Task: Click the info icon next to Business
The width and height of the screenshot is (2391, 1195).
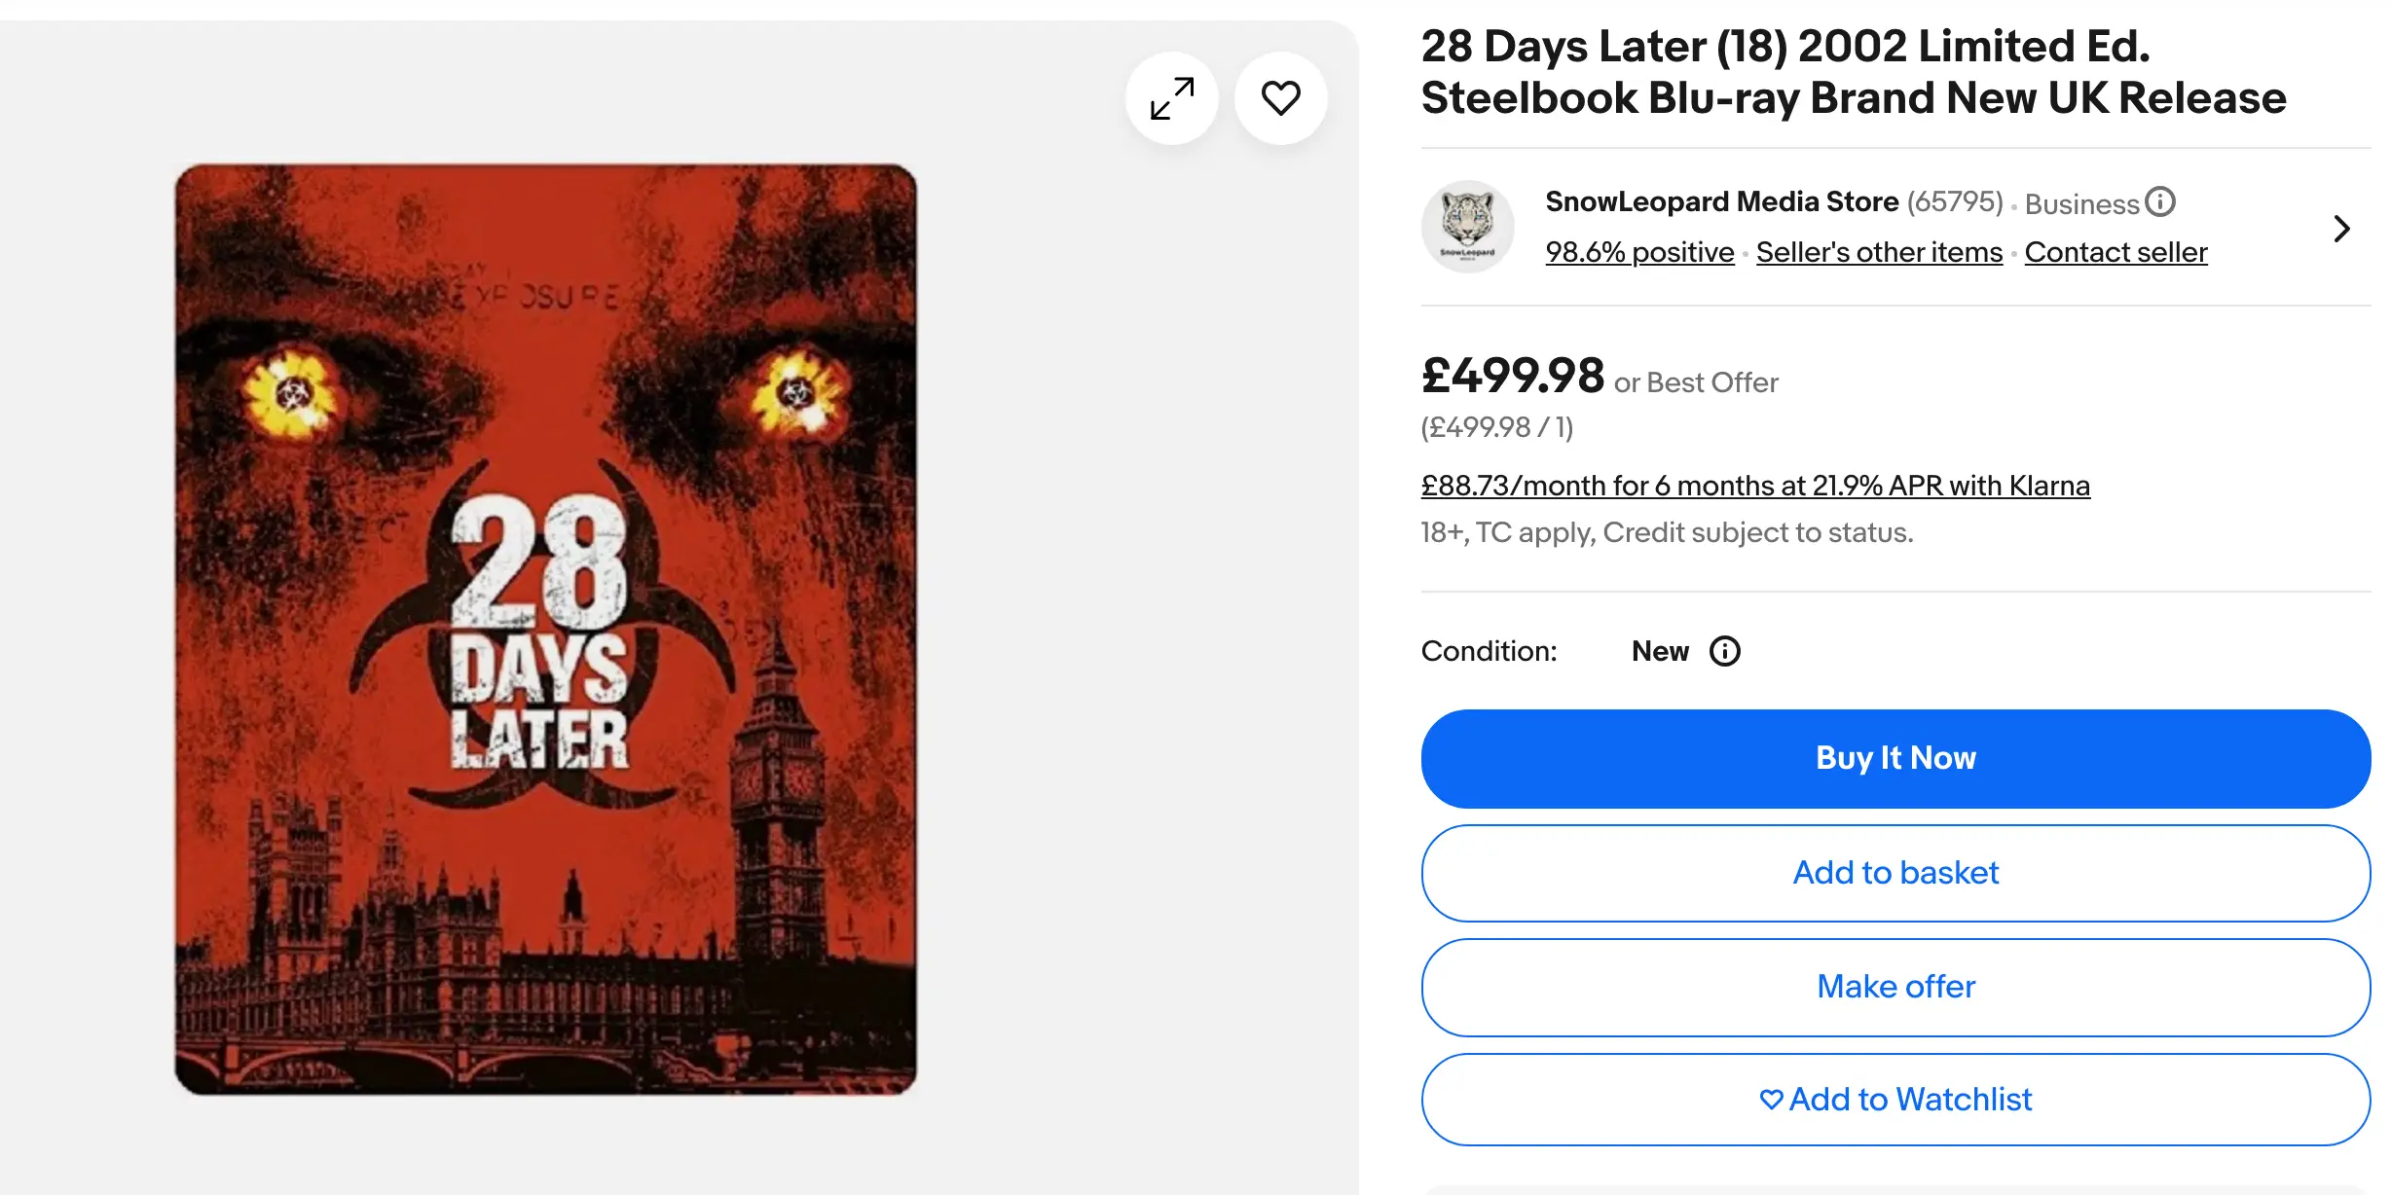Action: click(x=2160, y=202)
